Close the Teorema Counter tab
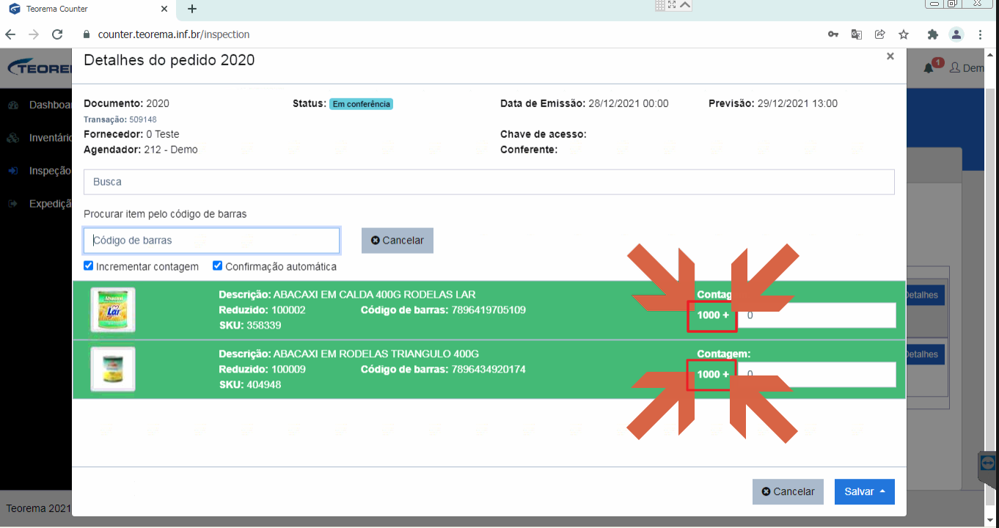Screen dimensions: 999x528 [164, 9]
